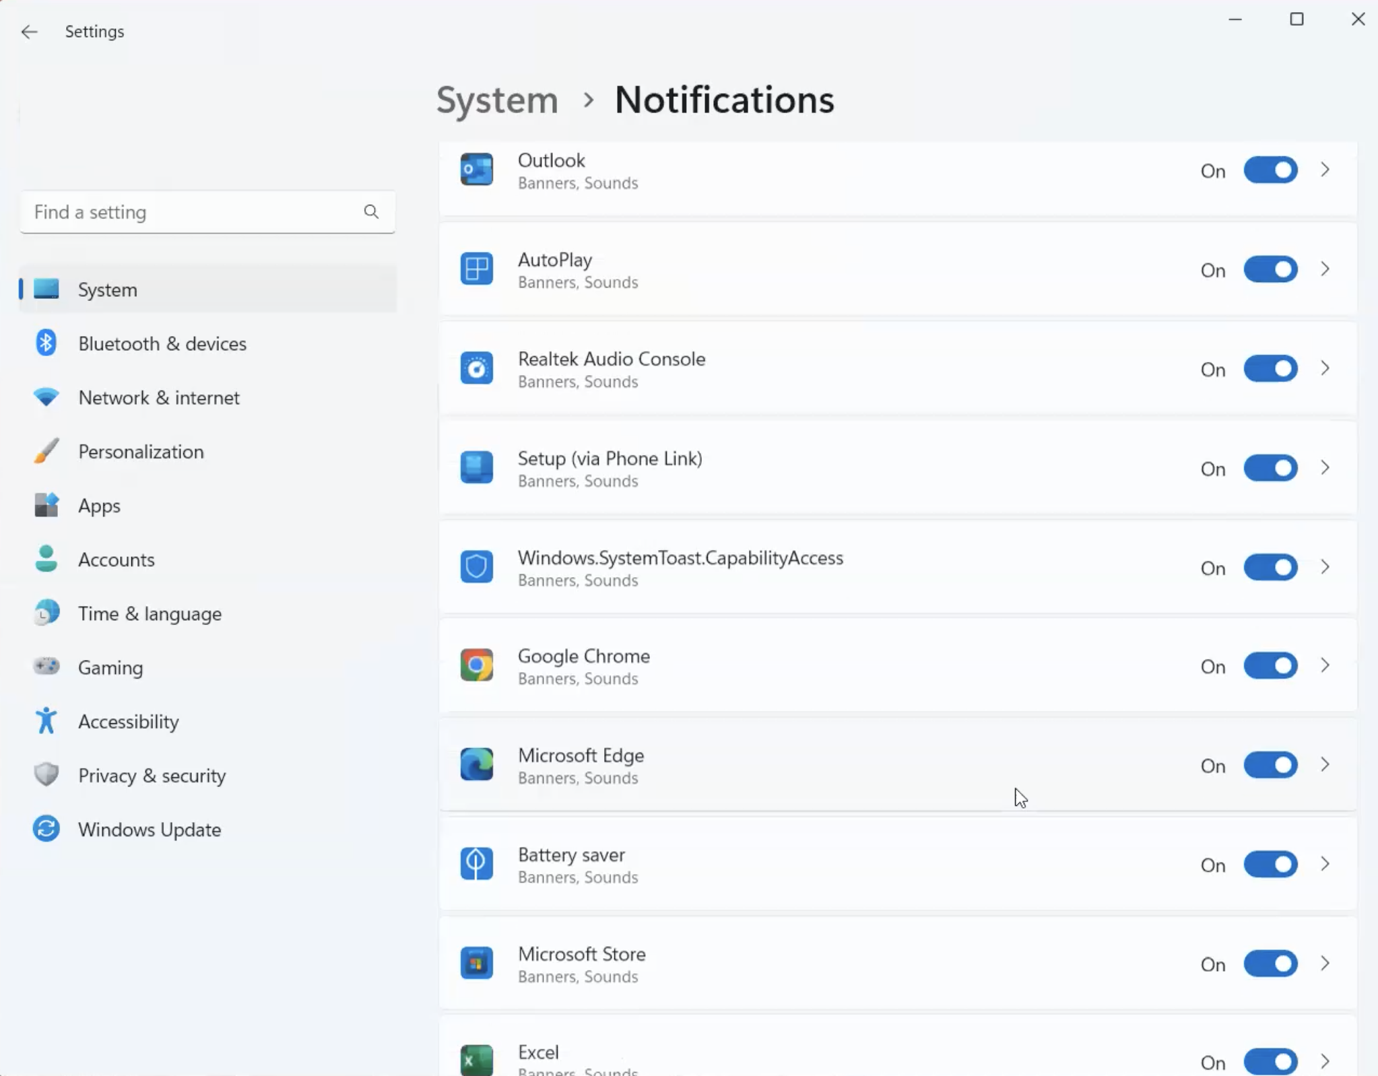
Task: Click the search magnifier icon
Action: (371, 212)
